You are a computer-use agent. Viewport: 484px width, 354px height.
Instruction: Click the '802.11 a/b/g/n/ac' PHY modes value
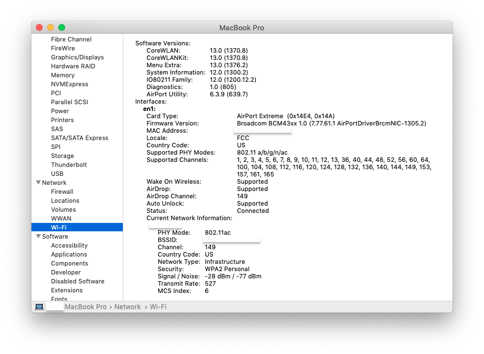[x=262, y=152]
